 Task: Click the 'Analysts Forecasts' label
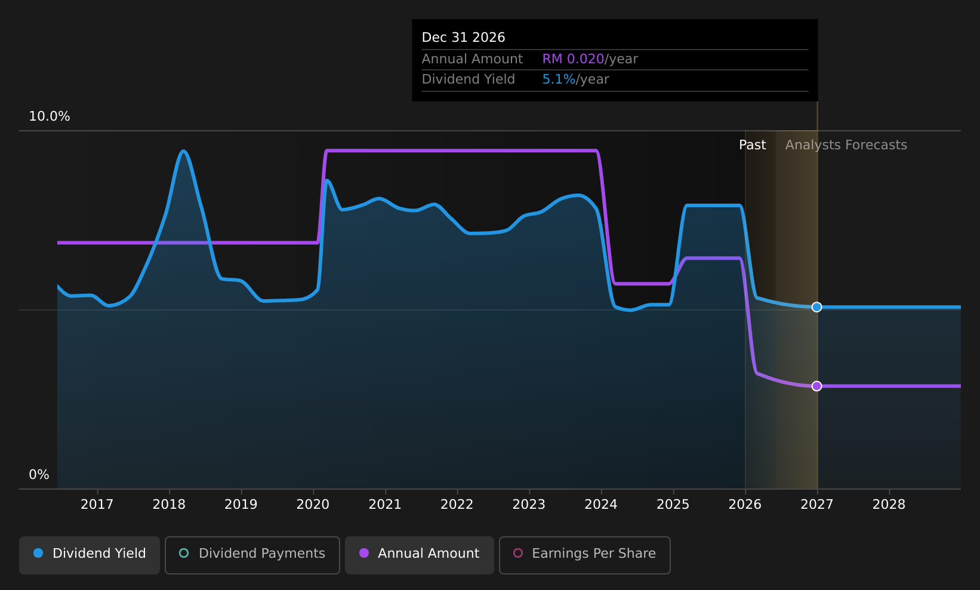click(x=846, y=145)
